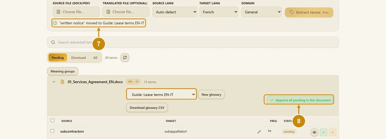Open the Target Lang dropdown set to French
The height and width of the screenshot is (139, 386).
(219, 12)
